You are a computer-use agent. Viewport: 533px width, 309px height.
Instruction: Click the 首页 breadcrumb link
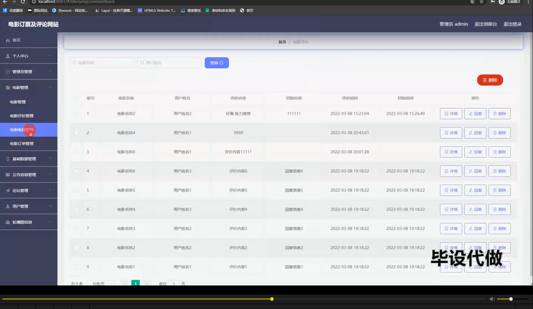pos(282,42)
